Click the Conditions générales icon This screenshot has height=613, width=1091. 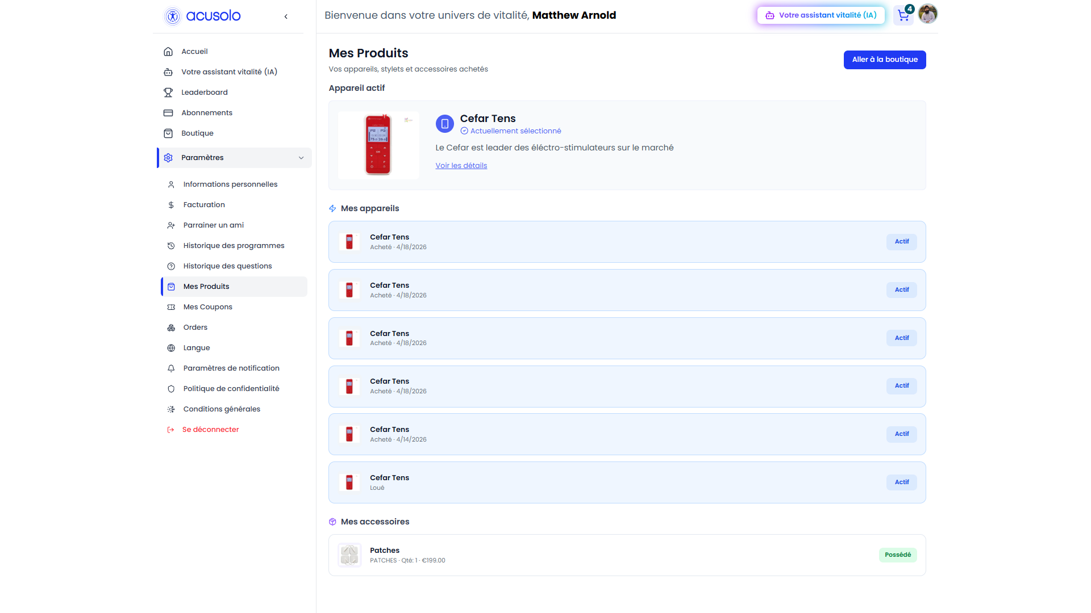[x=171, y=409]
